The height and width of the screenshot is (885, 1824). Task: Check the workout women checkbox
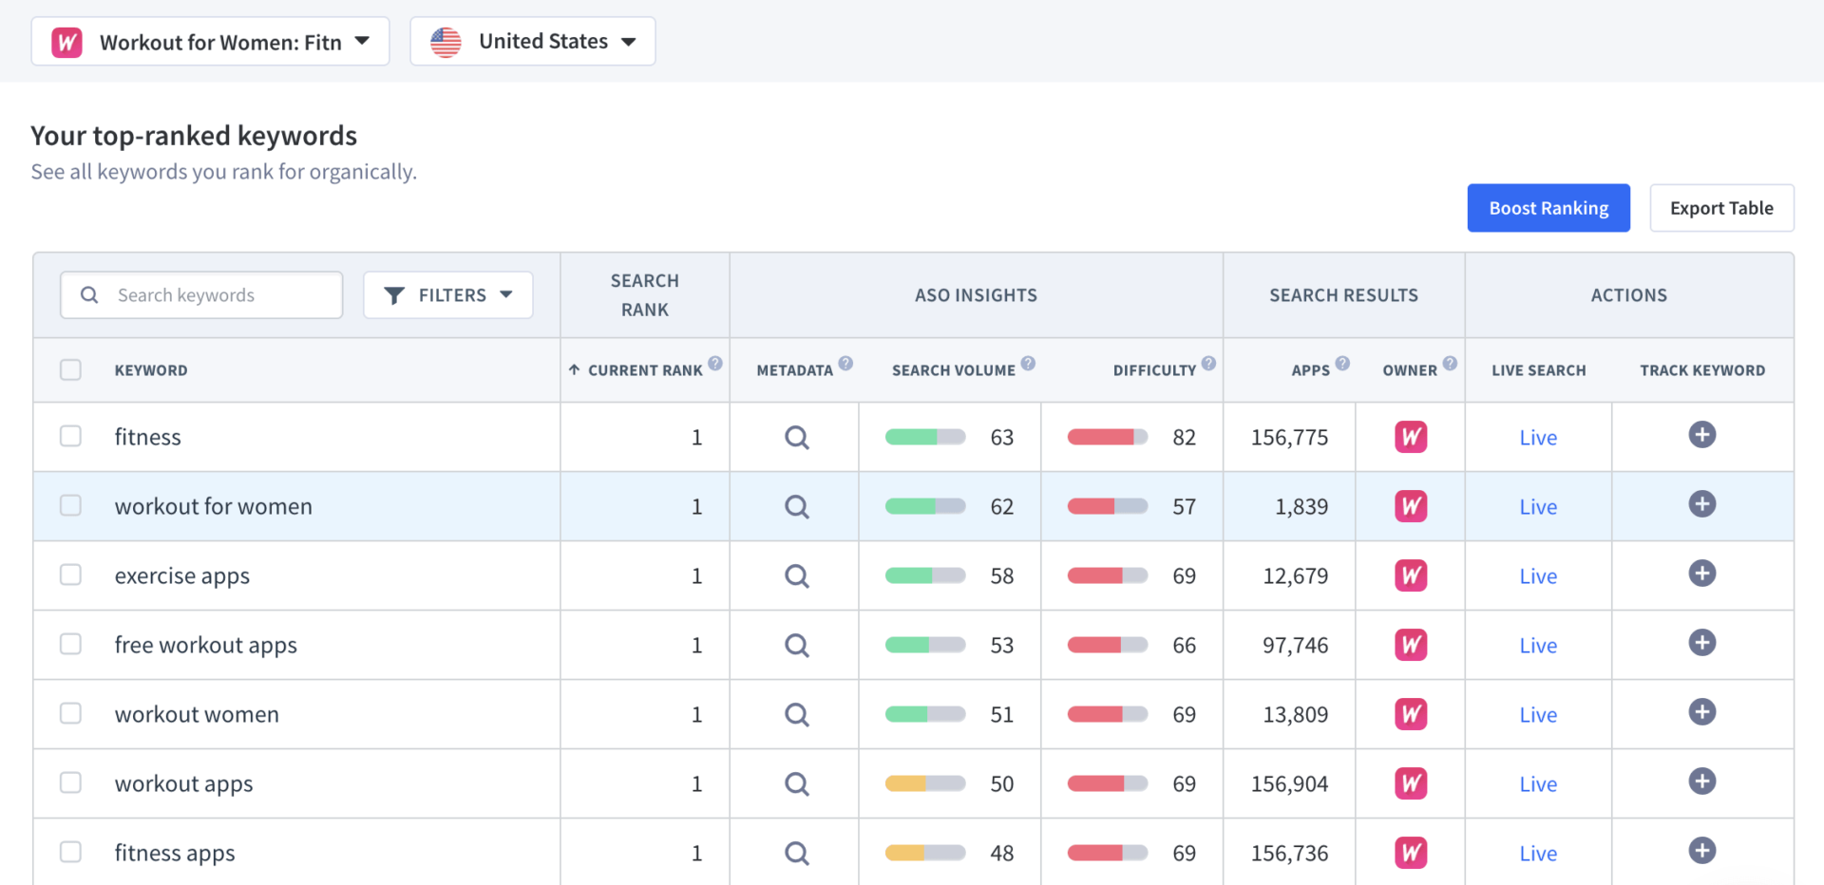click(x=70, y=713)
